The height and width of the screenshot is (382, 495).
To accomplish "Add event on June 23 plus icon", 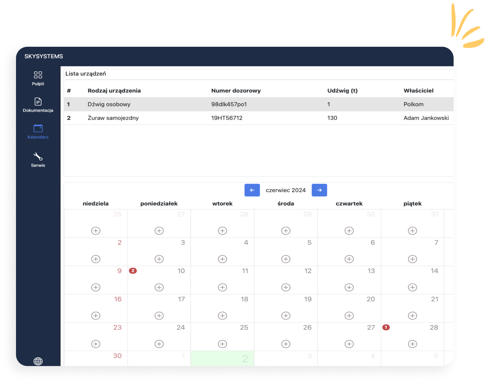I will pyautogui.click(x=96, y=344).
